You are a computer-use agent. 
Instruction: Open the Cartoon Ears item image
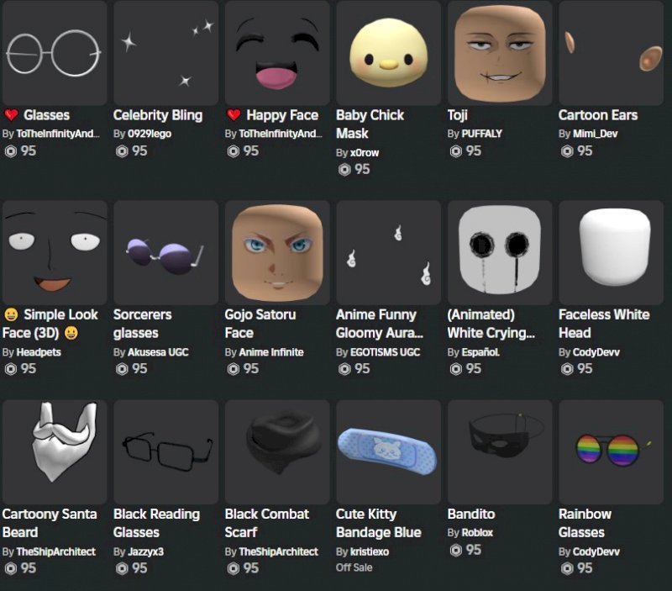coord(612,53)
